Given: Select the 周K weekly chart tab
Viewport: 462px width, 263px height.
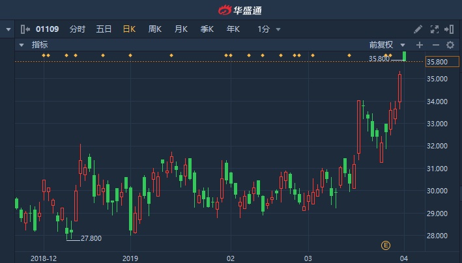Looking at the screenshot, I should pyautogui.click(x=154, y=29).
